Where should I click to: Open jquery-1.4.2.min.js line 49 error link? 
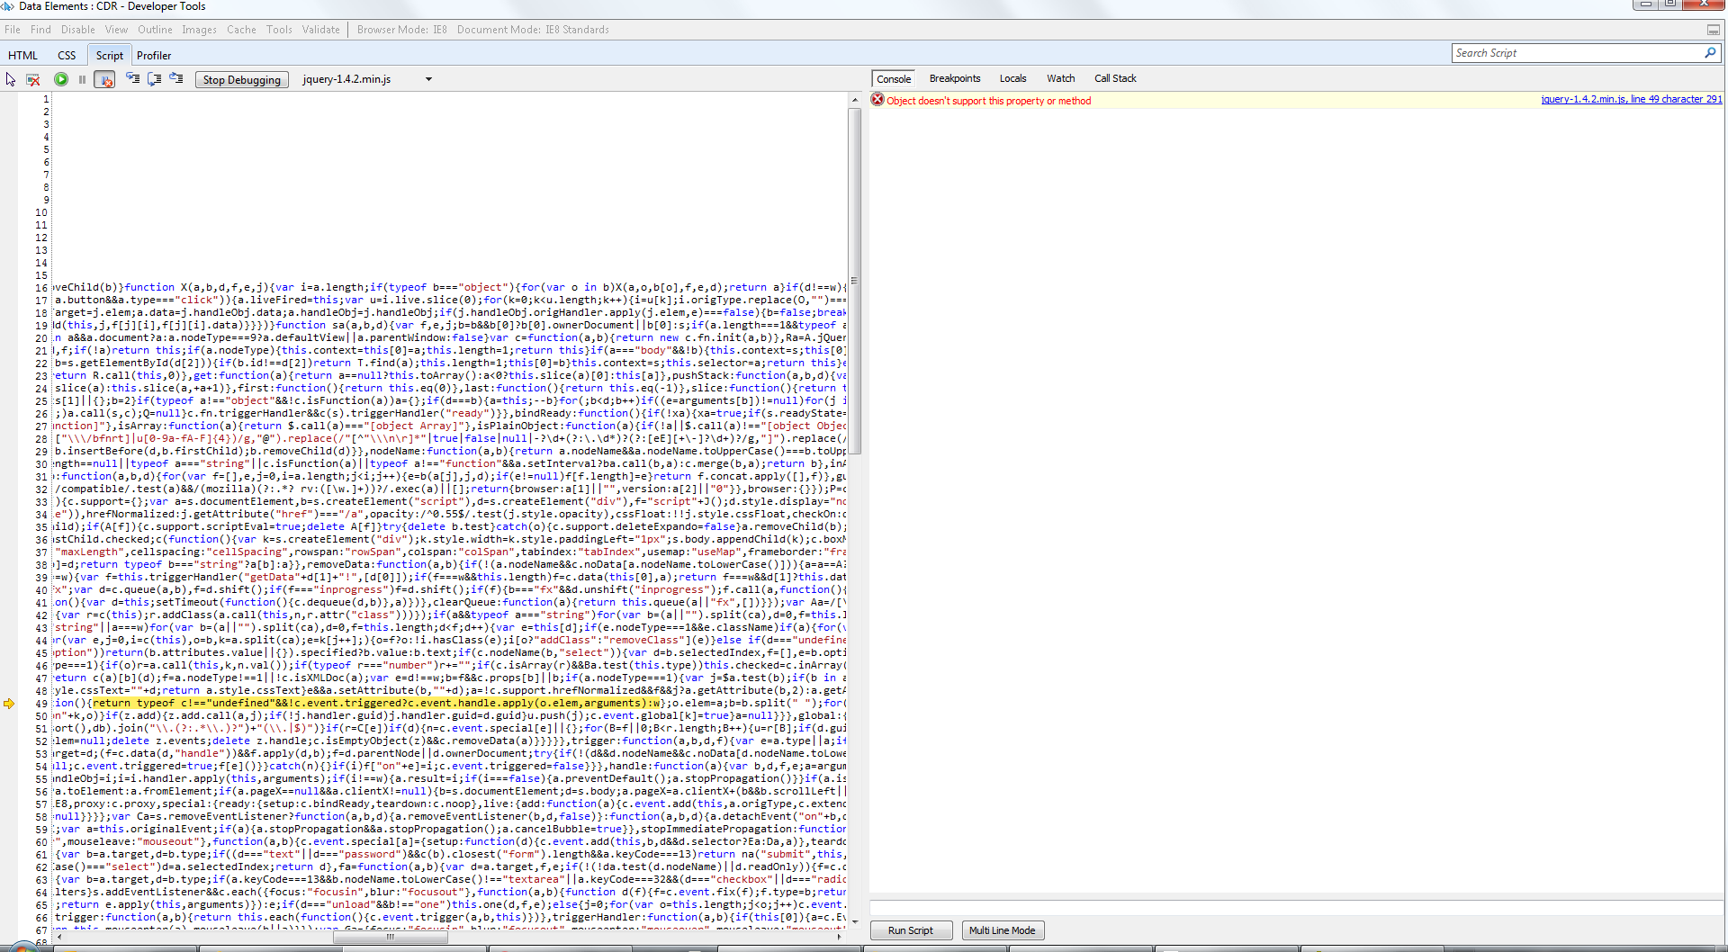pyautogui.click(x=1631, y=99)
